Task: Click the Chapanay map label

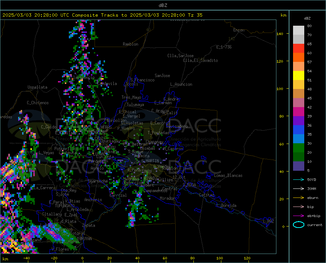Action: pyautogui.click(x=154, y=142)
